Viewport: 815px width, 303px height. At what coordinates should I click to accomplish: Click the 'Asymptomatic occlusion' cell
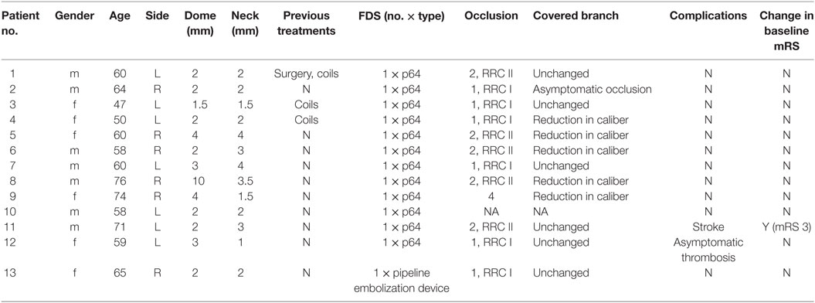click(x=592, y=90)
